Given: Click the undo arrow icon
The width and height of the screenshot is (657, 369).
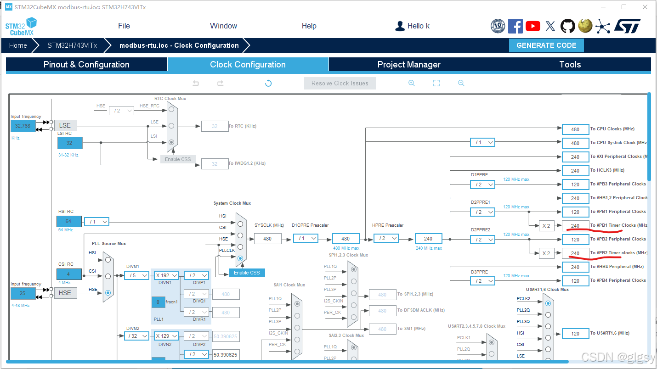Looking at the screenshot, I should 196,83.
